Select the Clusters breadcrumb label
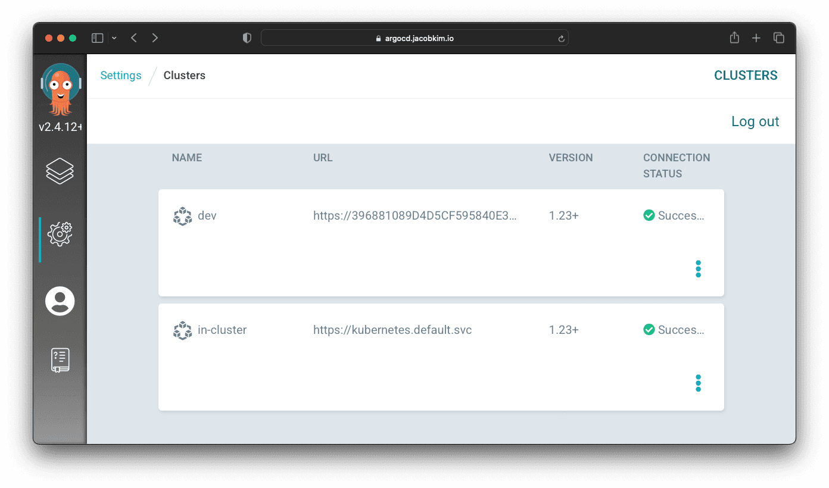The width and height of the screenshot is (829, 488). click(x=185, y=76)
